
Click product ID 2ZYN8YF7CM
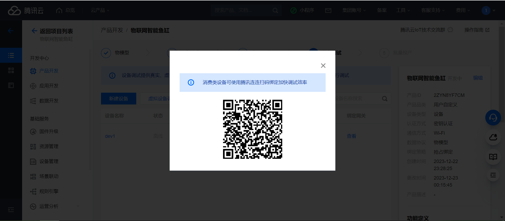(449, 95)
